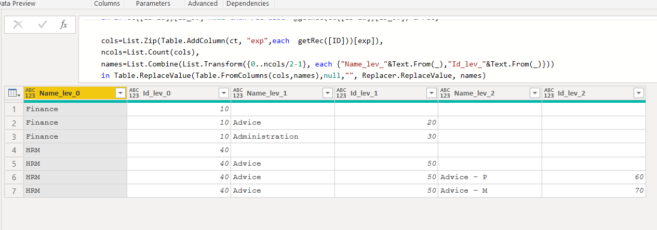Change data type icon of Name_lev_2
Image resolution: width=657 pixels, height=230 pixels.
[x=445, y=93]
